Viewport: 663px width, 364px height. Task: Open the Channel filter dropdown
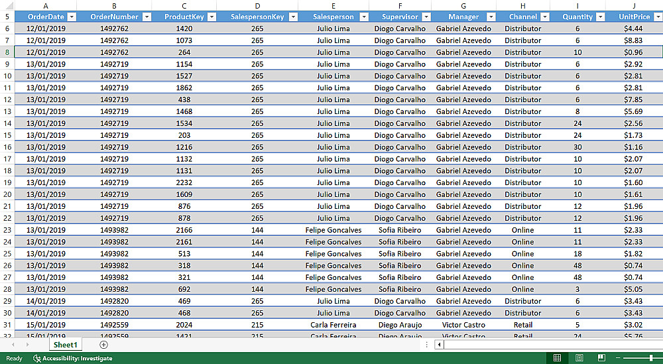coord(544,17)
